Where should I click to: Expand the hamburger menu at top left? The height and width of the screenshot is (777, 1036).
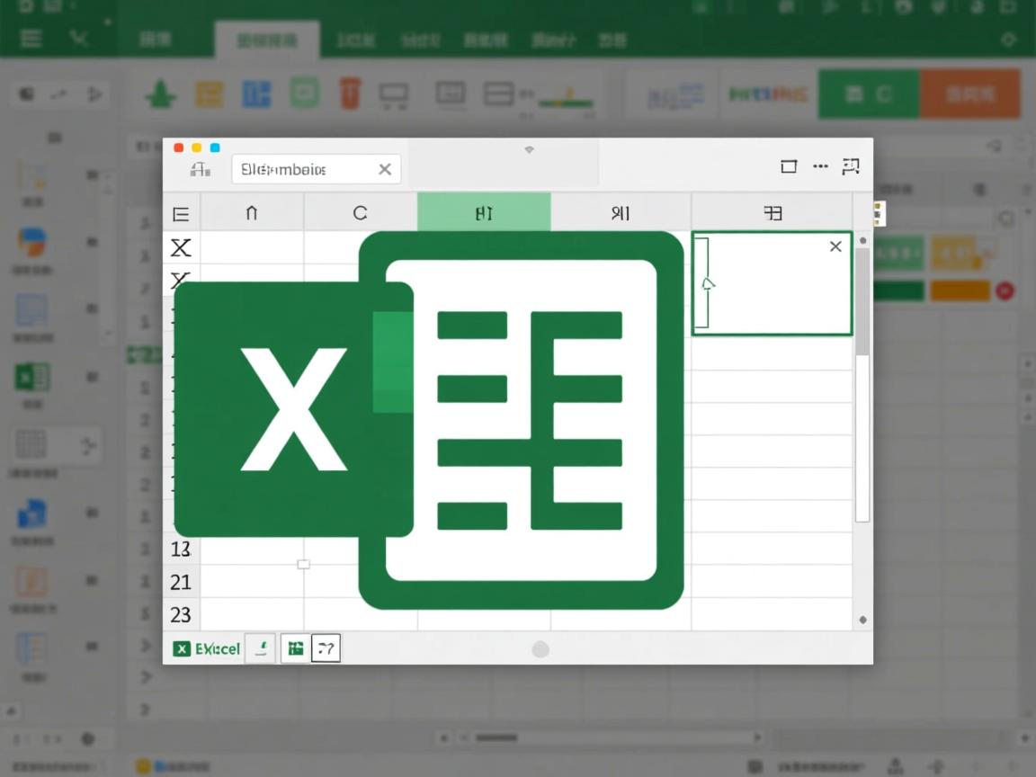coord(31,39)
